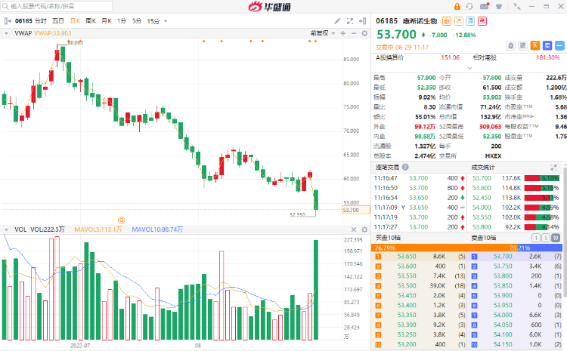
Task: Show 10-level order book depth
Action: coord(556,238)
